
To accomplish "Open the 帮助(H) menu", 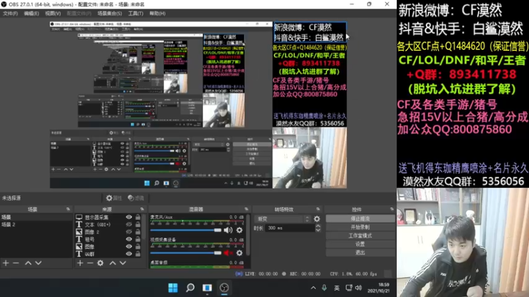I will (x=157, y=13).
